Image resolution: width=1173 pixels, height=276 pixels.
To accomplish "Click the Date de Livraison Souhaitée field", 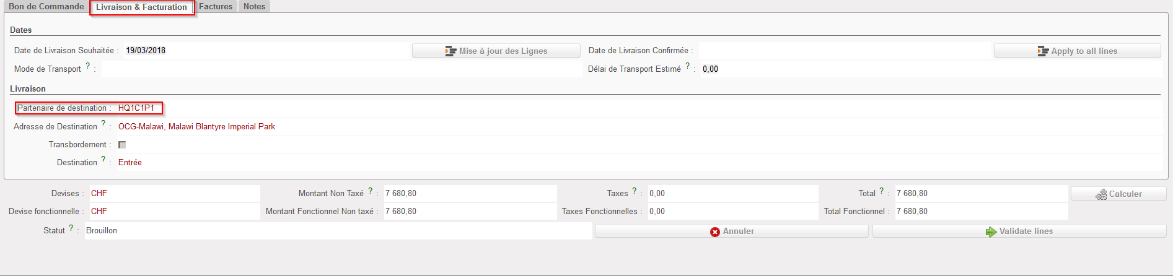I will 266,51.
